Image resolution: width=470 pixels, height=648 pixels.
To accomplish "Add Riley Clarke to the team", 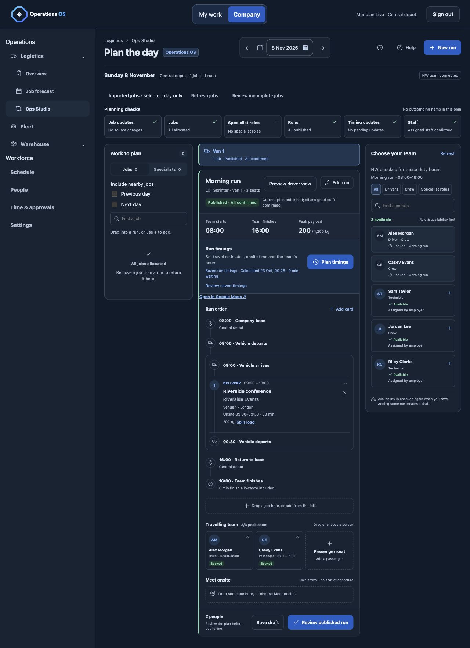I will 449,363.
